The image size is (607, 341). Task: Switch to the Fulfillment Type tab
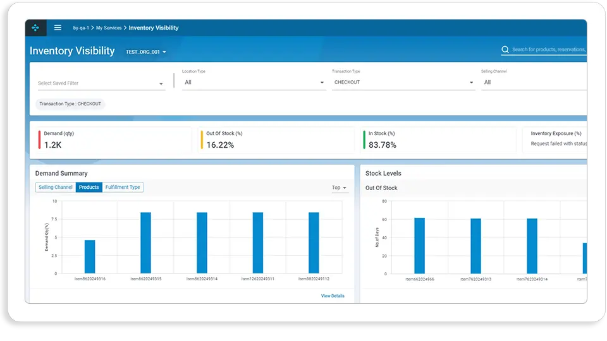[x=123, y=188]
